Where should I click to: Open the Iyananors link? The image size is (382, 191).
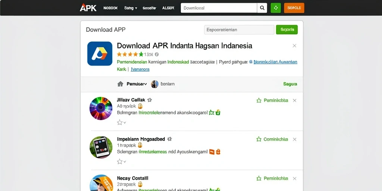tap(140, 69)
